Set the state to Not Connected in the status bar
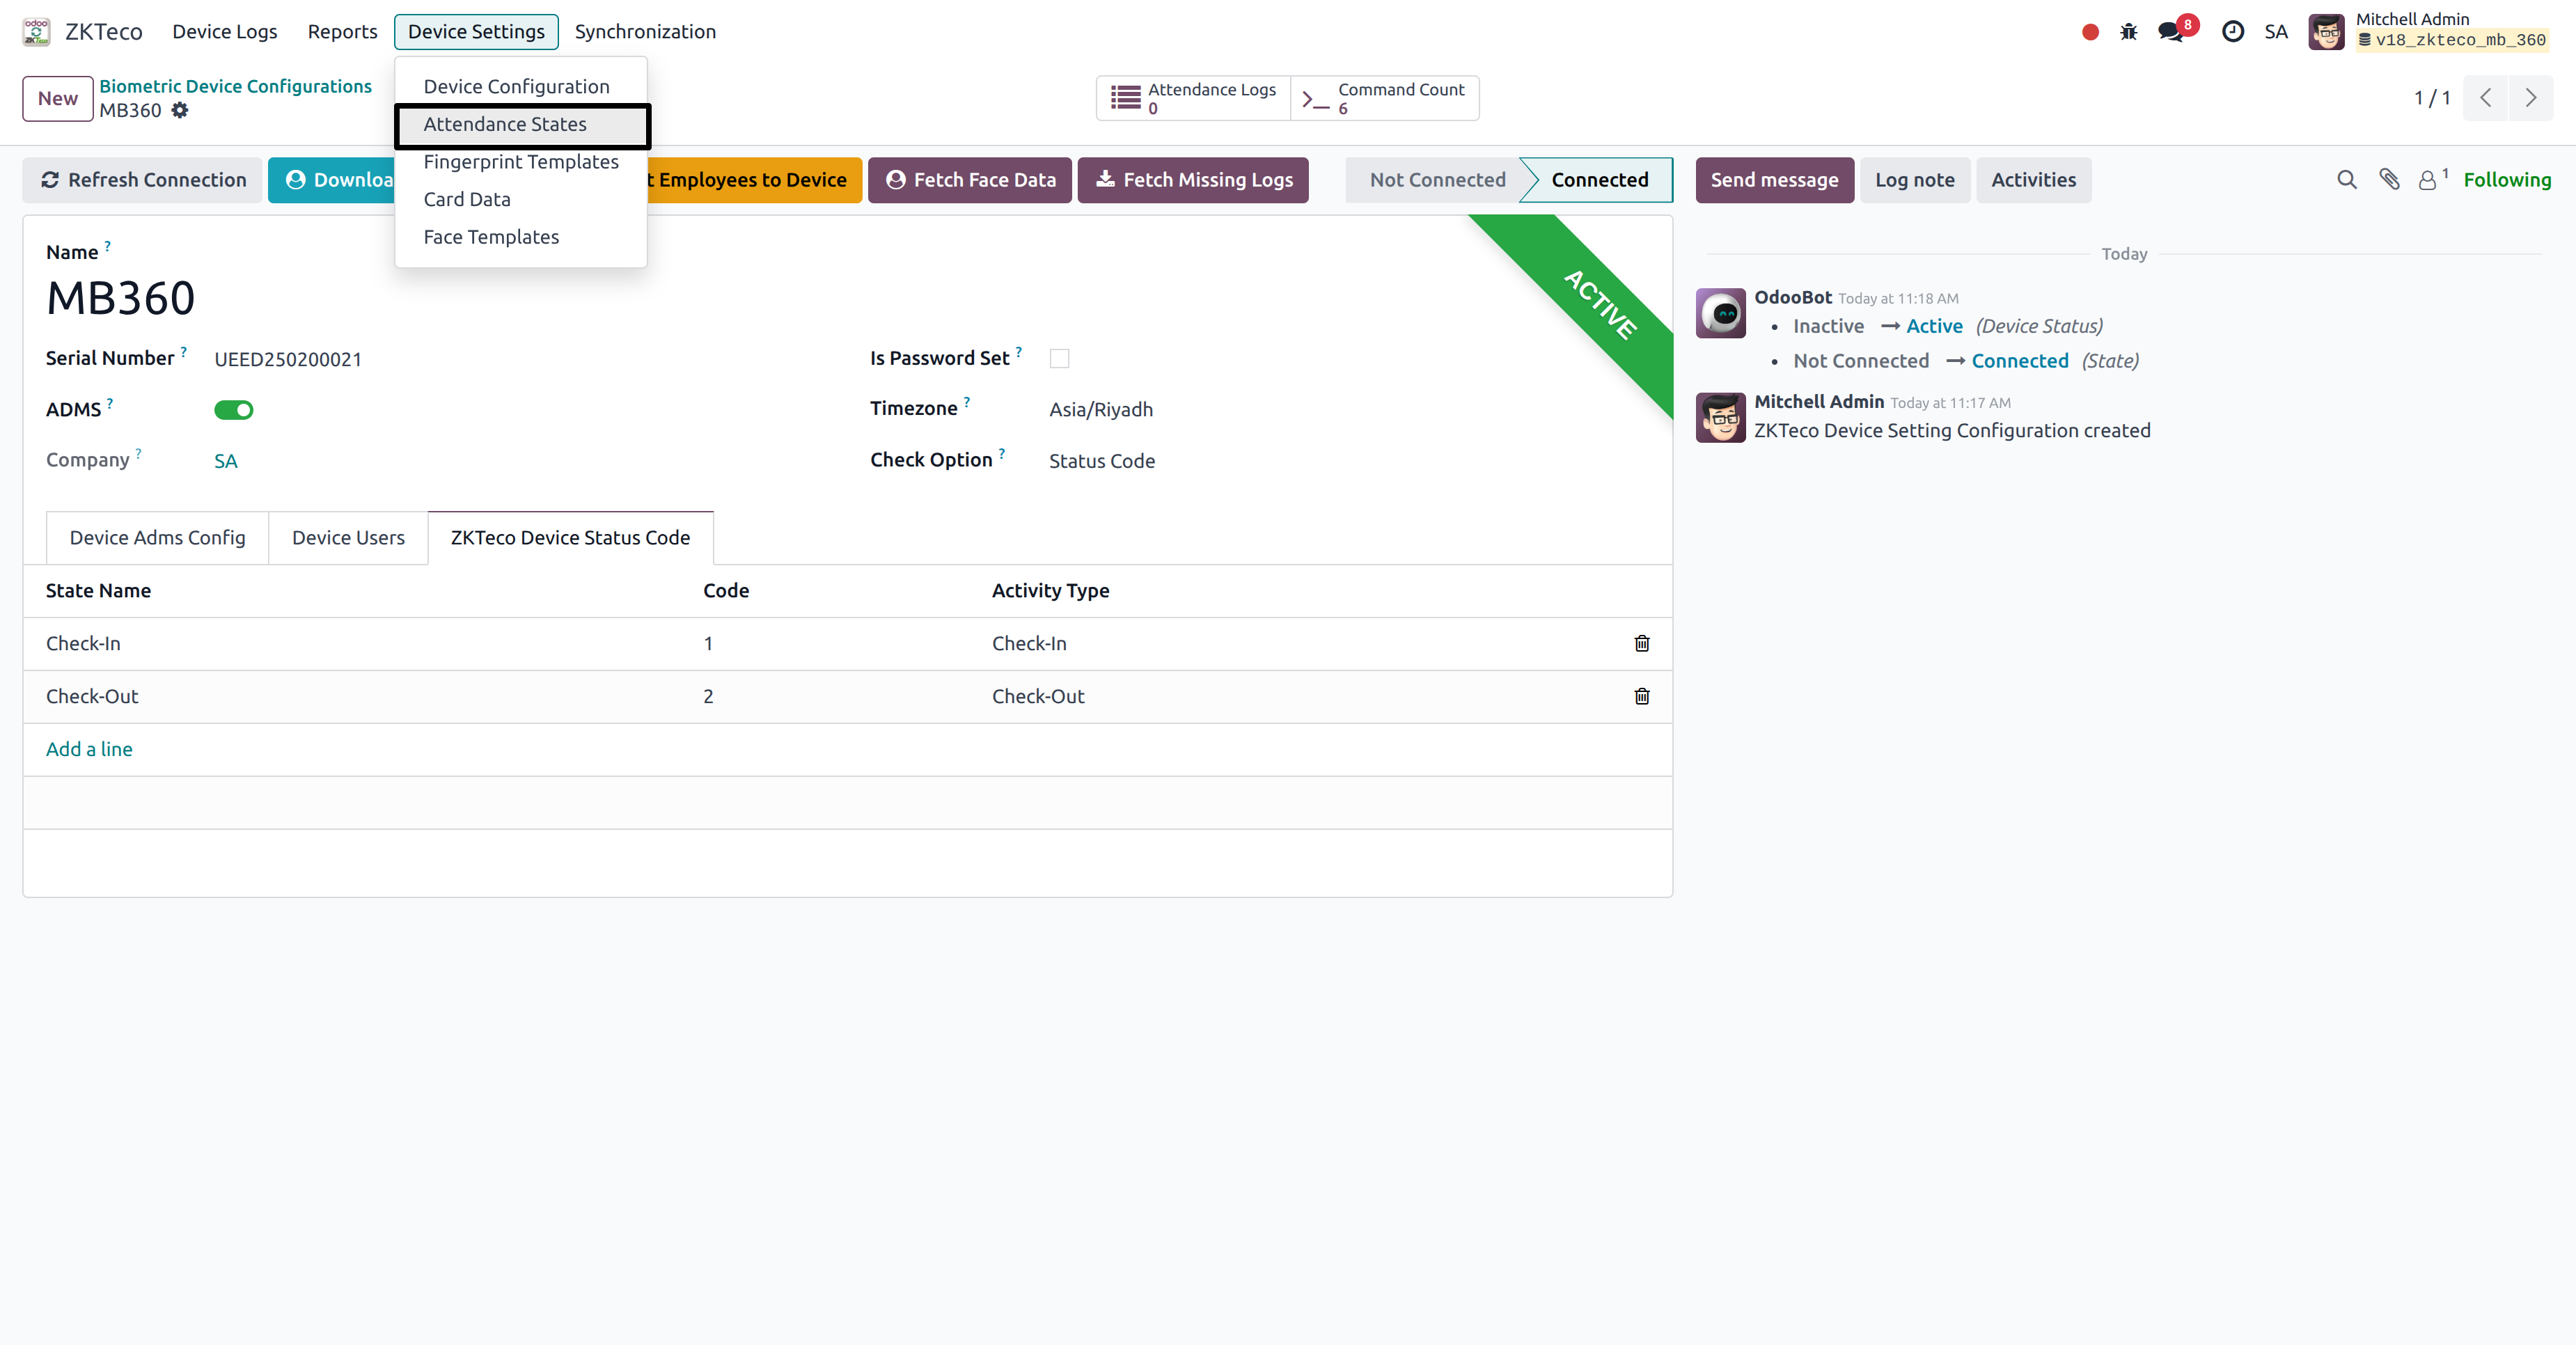The width and height of the screenshot is (2576, 1345). coord(1439,180)
